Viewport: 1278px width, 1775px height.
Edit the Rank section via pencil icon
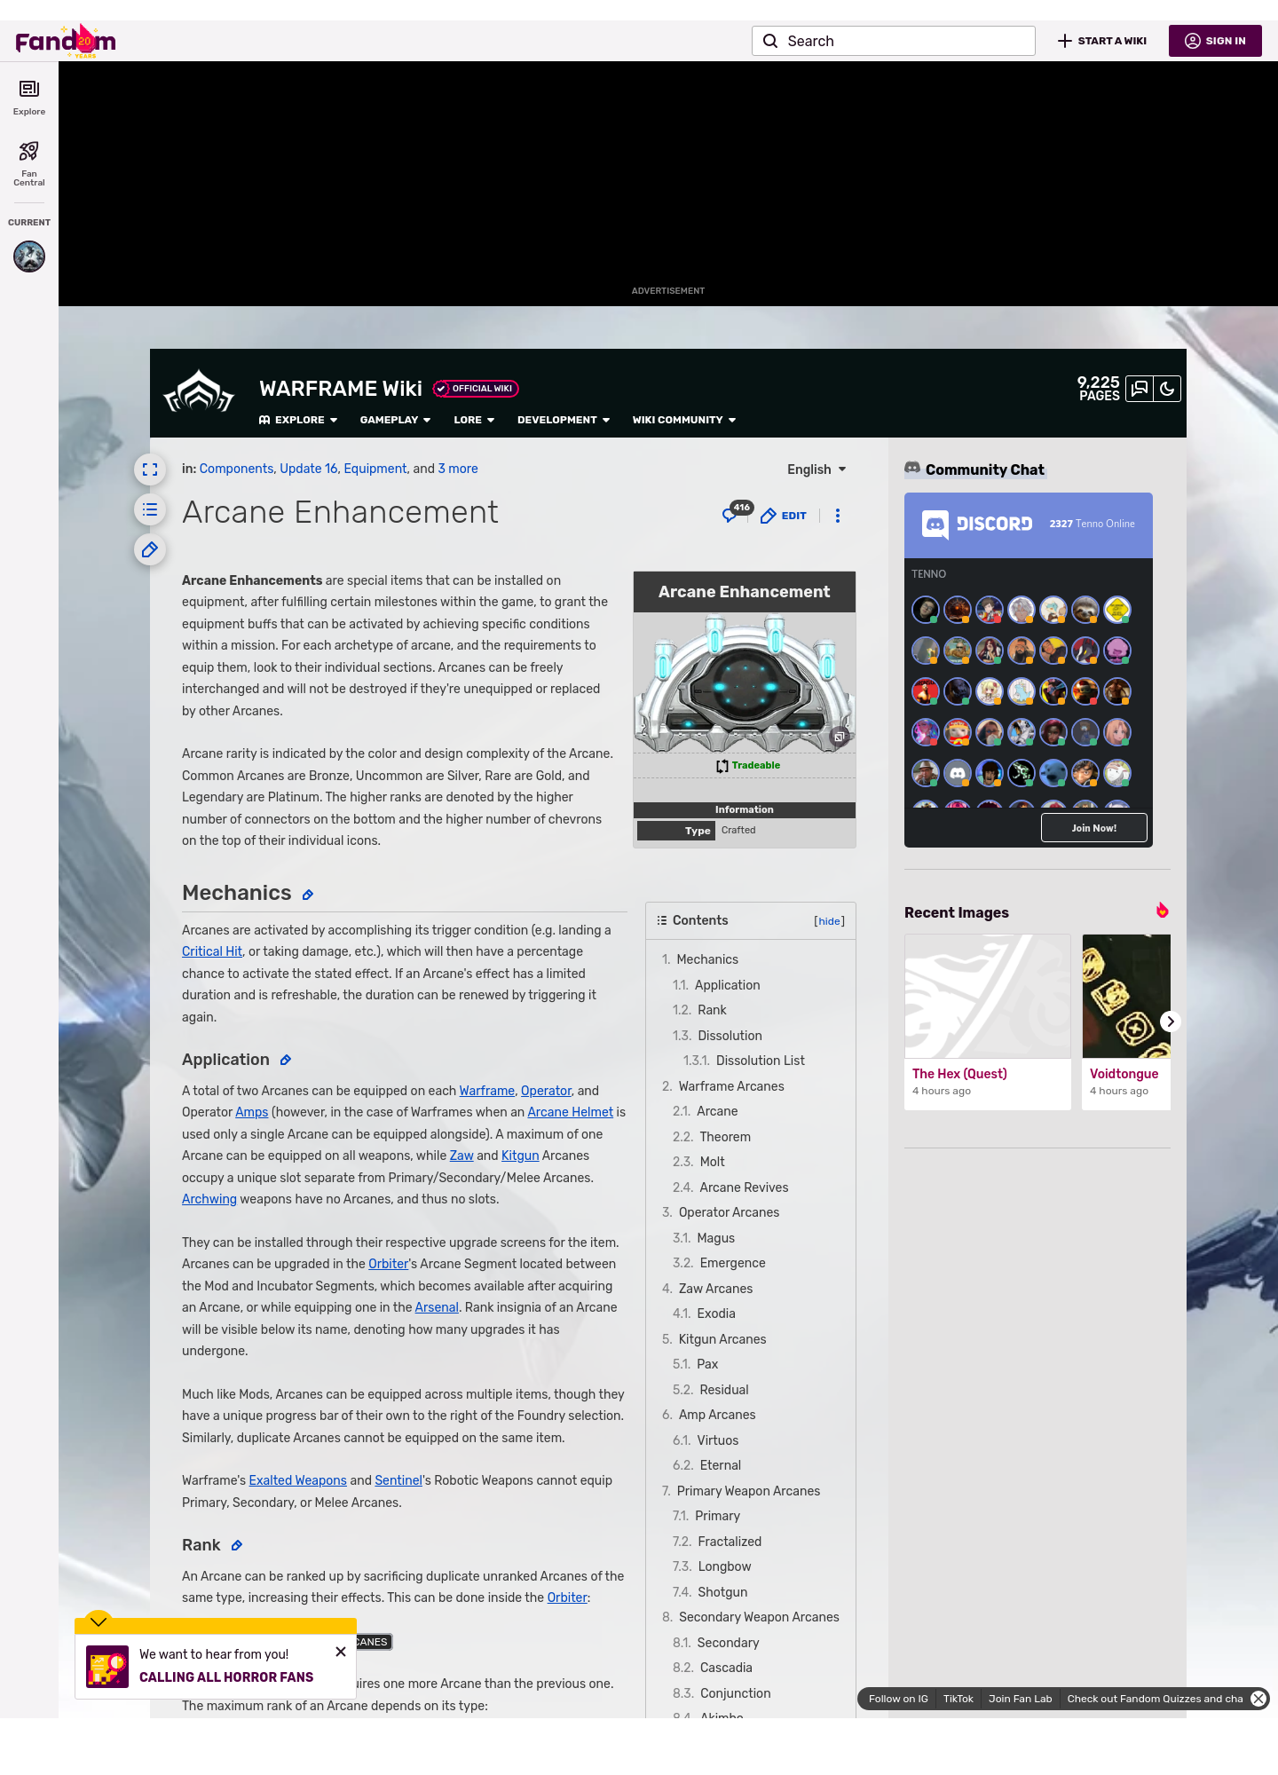[237, 1545]
